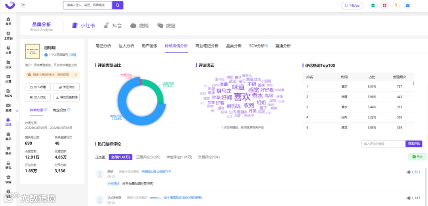Screen dimensions: 428x206
Task: Click the info icon next to 商业投放
Action: coord(69,110)
